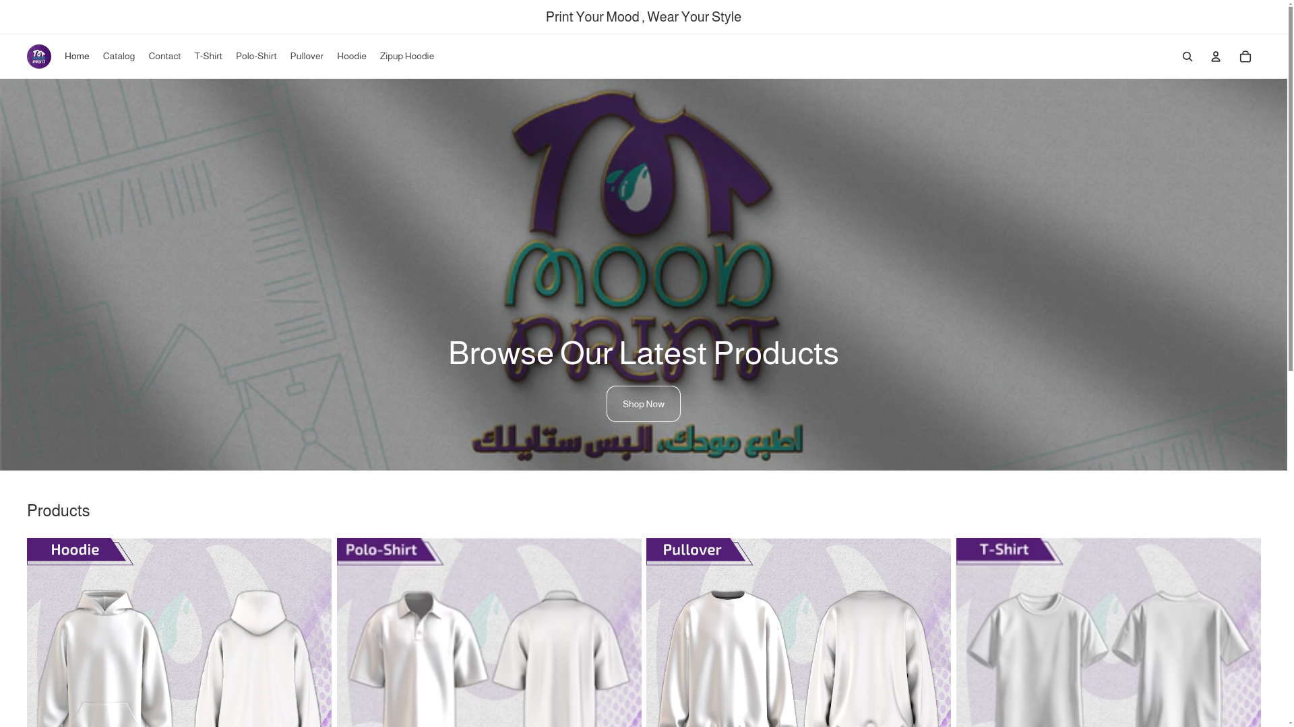The height and width of the screenshot is (727, 1294).
Task: Open the account user icon
Action: click(x=1216, y=57)
